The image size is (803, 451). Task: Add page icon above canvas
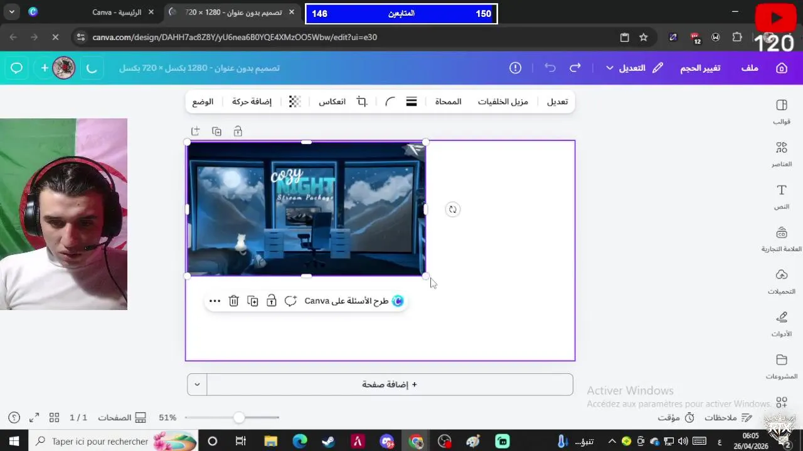coord(195,132)
